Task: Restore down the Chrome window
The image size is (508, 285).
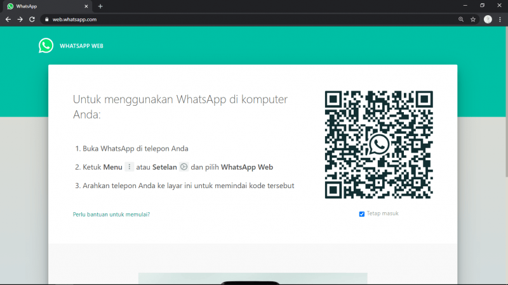Action: click(482, 6)
